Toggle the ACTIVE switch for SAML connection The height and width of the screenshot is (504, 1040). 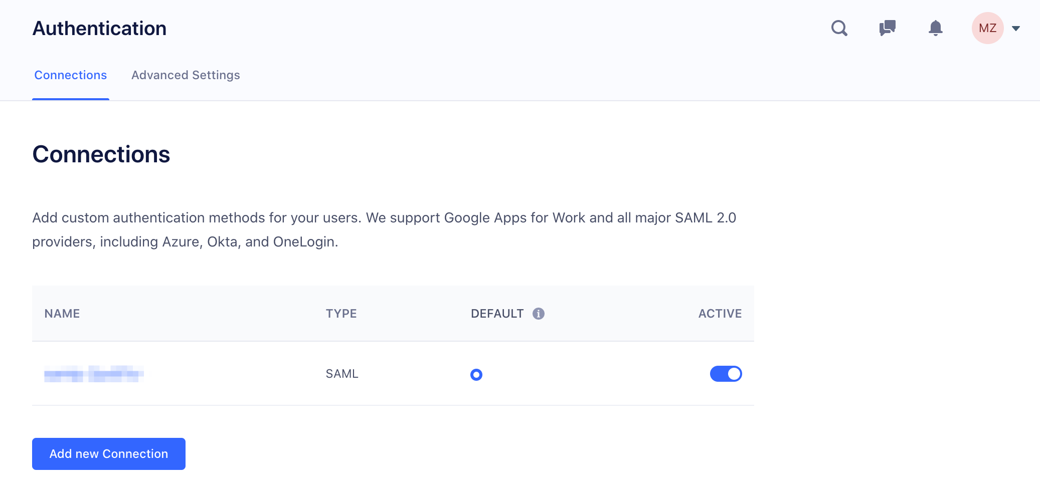726,374
